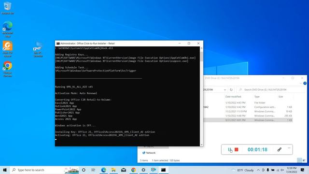Viewport: 309px width, 174px height.
Task: Select the 295 KB Windows Command file
Action: coord(248,116)
